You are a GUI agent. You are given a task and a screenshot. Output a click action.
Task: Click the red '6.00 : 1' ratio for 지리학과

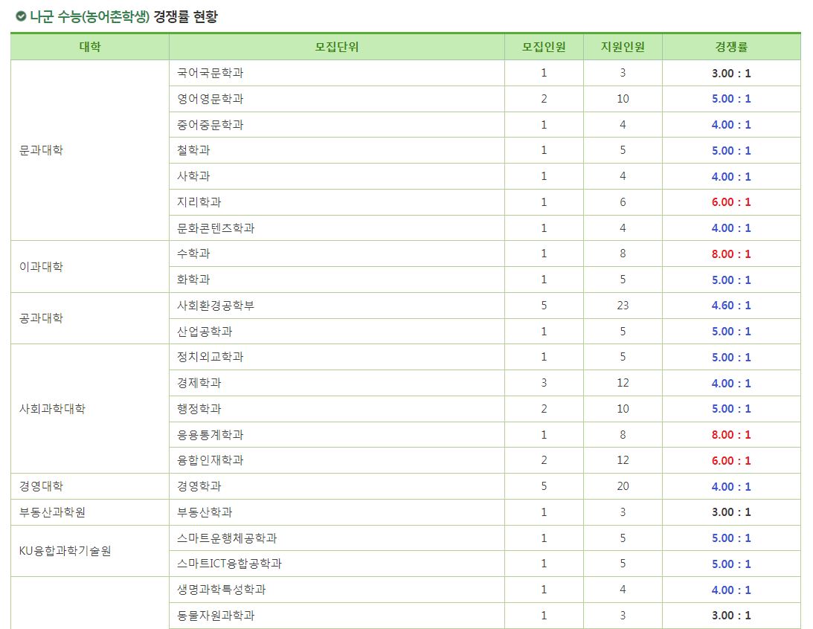(731, 202)
